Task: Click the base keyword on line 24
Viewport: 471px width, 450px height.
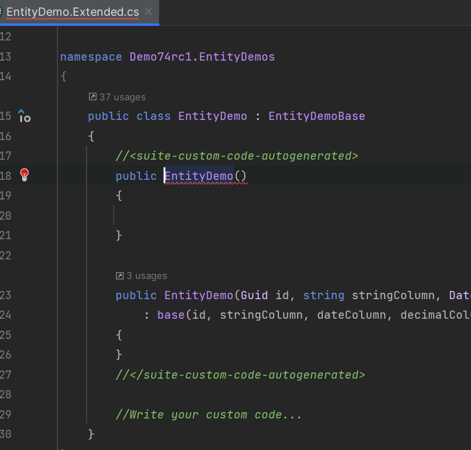Action: click(170, 315)
